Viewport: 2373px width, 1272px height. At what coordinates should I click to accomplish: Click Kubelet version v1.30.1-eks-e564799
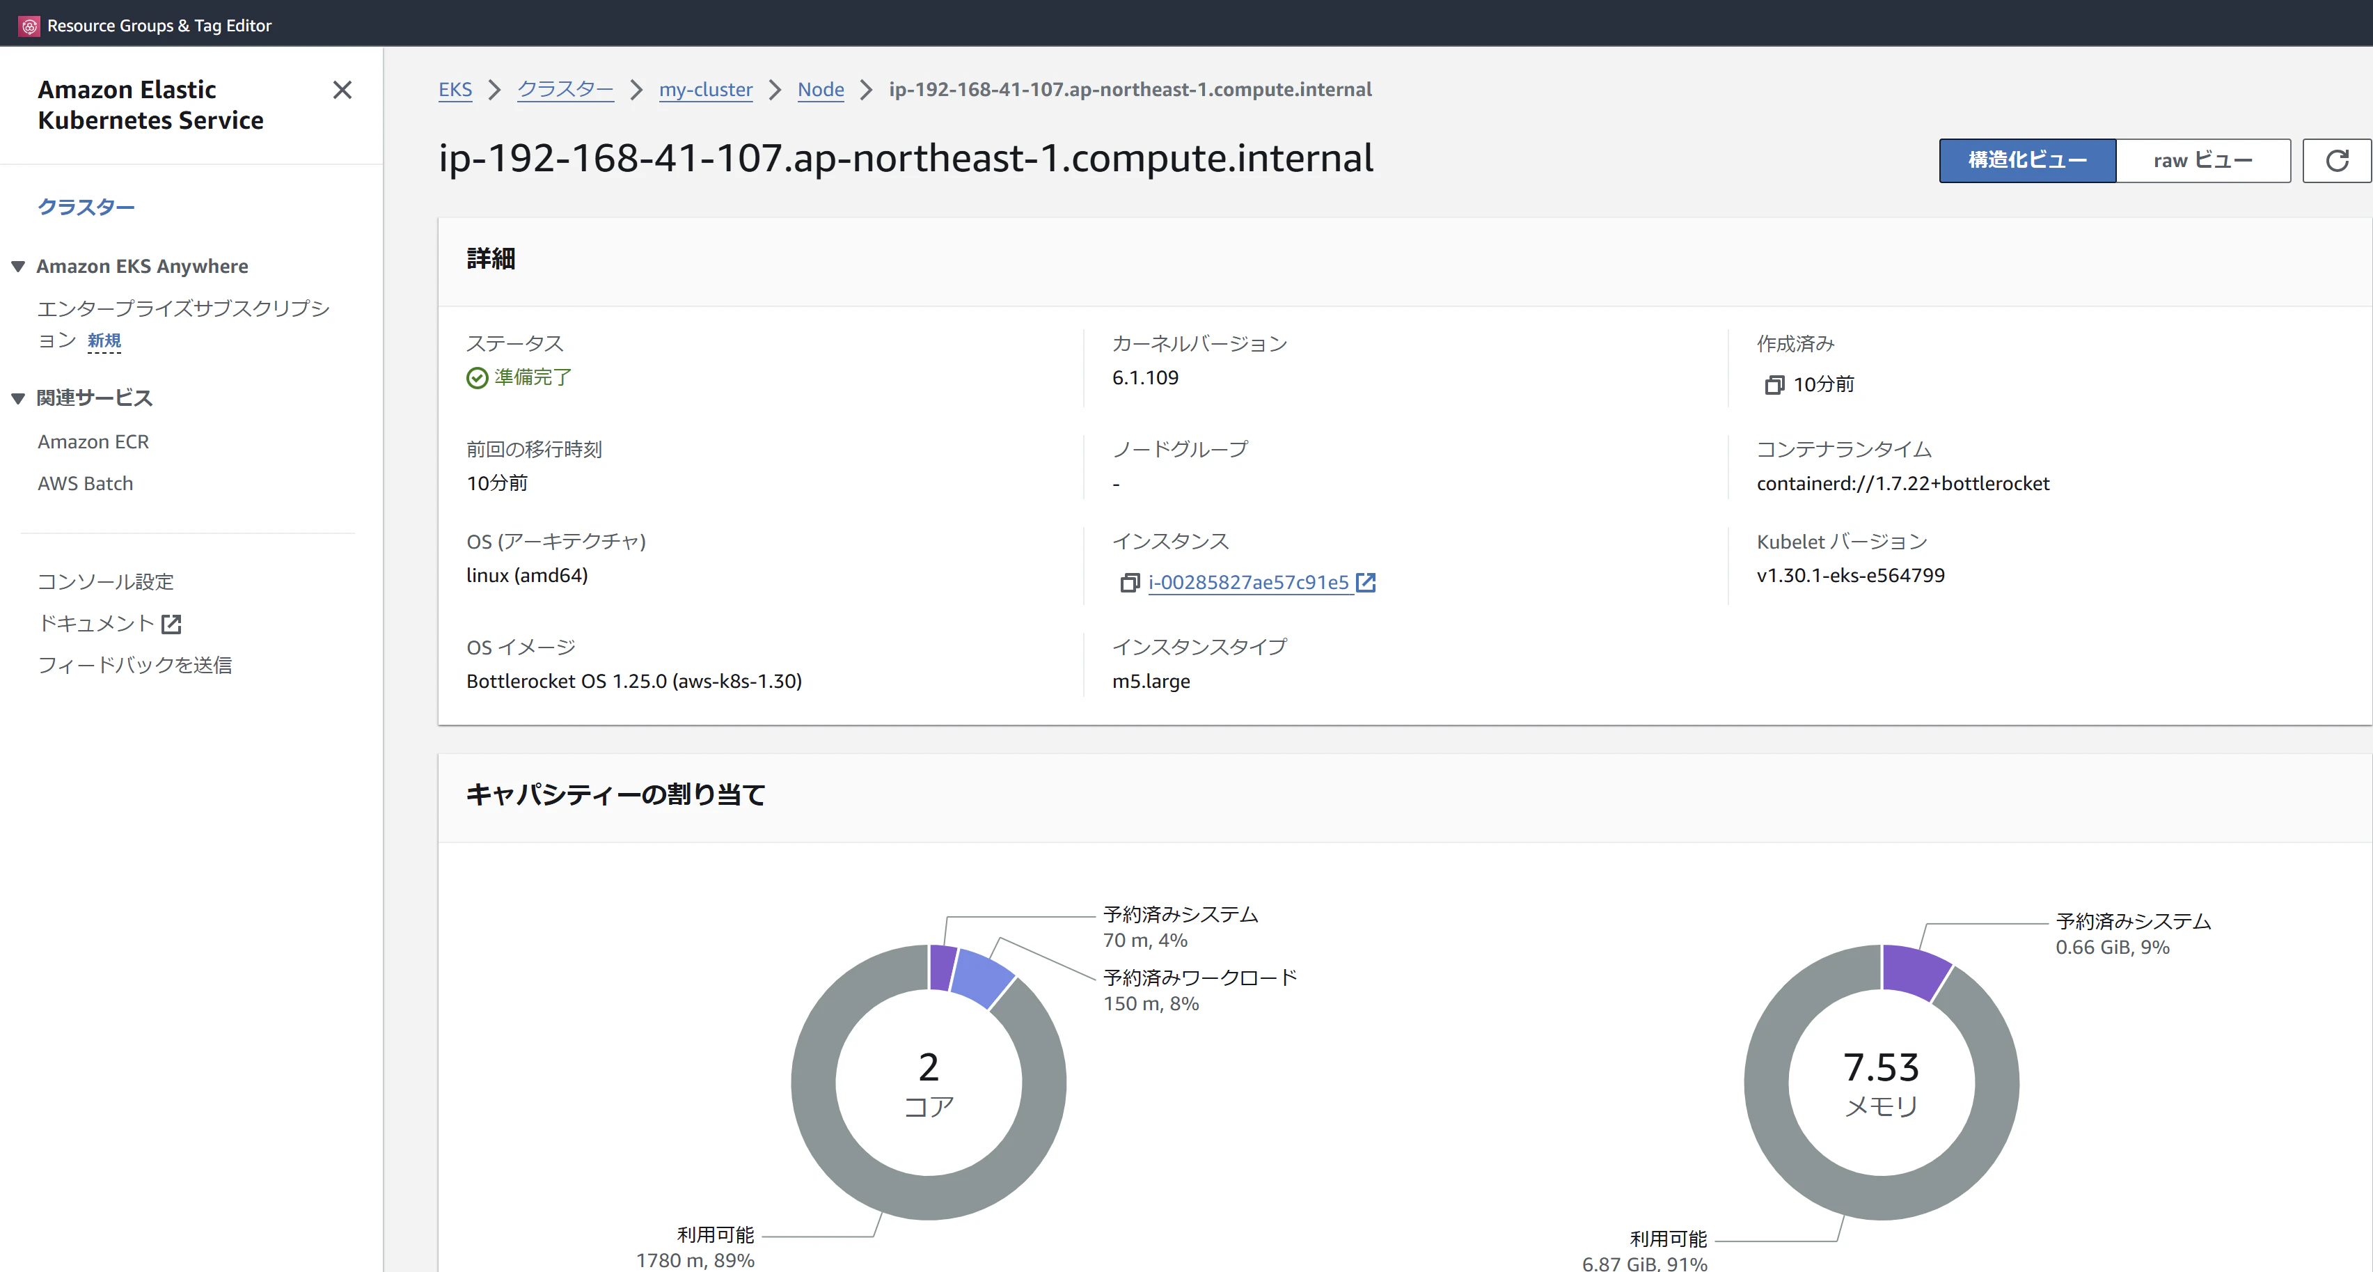click(x=1850, y=576)
